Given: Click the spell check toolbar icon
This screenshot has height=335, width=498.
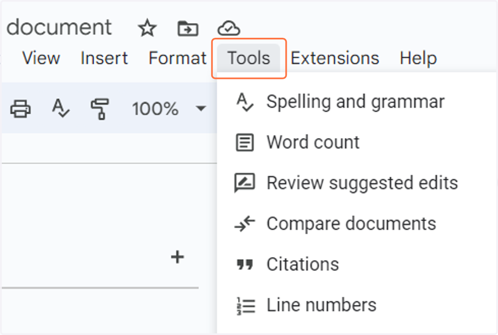Looking at the screenshot, I should tap(61, 109).
